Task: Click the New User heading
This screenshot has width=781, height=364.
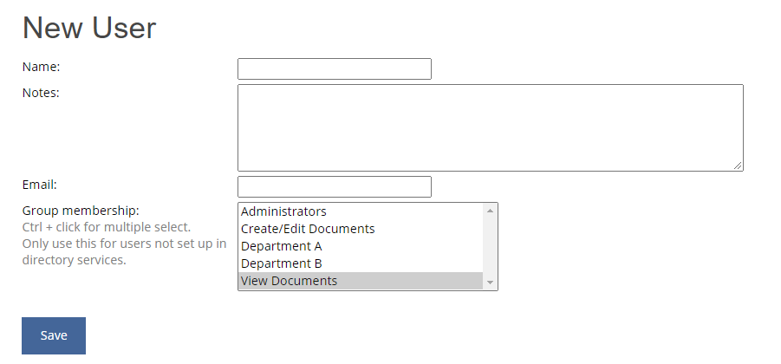Action: 89,28
